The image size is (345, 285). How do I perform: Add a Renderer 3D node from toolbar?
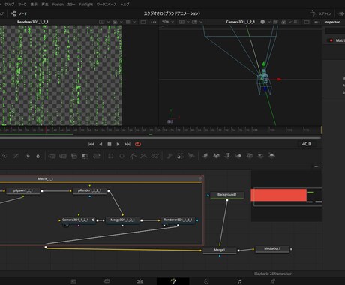pos(271,156)
